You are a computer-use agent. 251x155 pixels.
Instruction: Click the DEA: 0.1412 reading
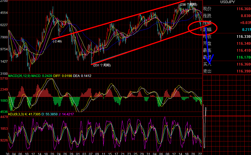[82, 76]
